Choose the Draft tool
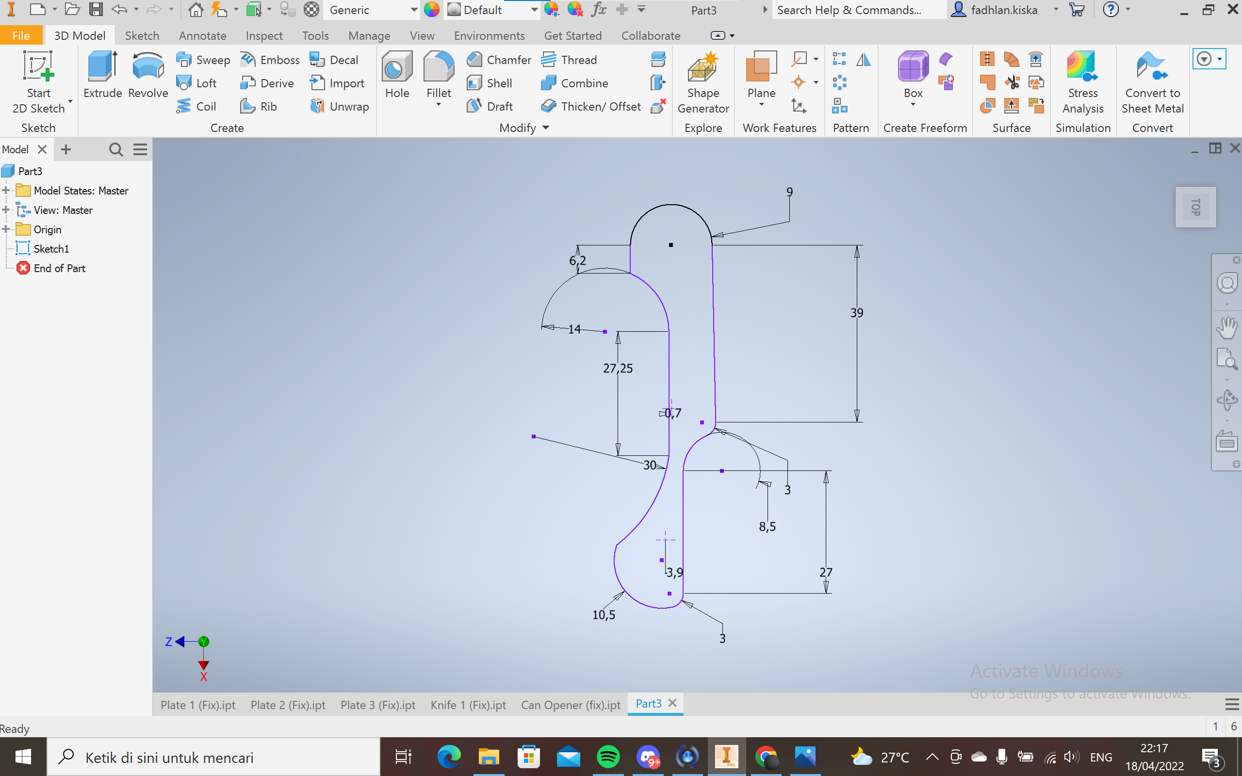 490,106
